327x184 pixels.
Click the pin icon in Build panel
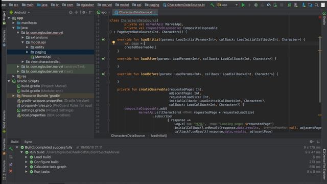(x=11, y=165)
